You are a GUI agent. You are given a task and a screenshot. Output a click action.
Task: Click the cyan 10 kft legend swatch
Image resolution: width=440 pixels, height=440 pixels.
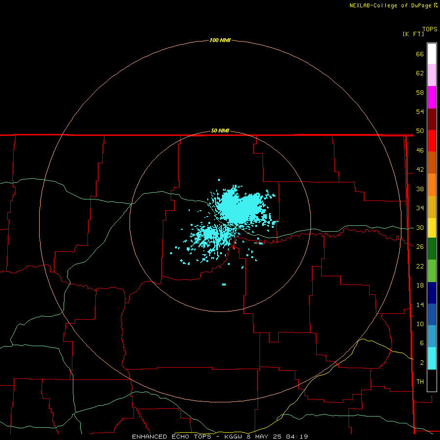(432, 358)
